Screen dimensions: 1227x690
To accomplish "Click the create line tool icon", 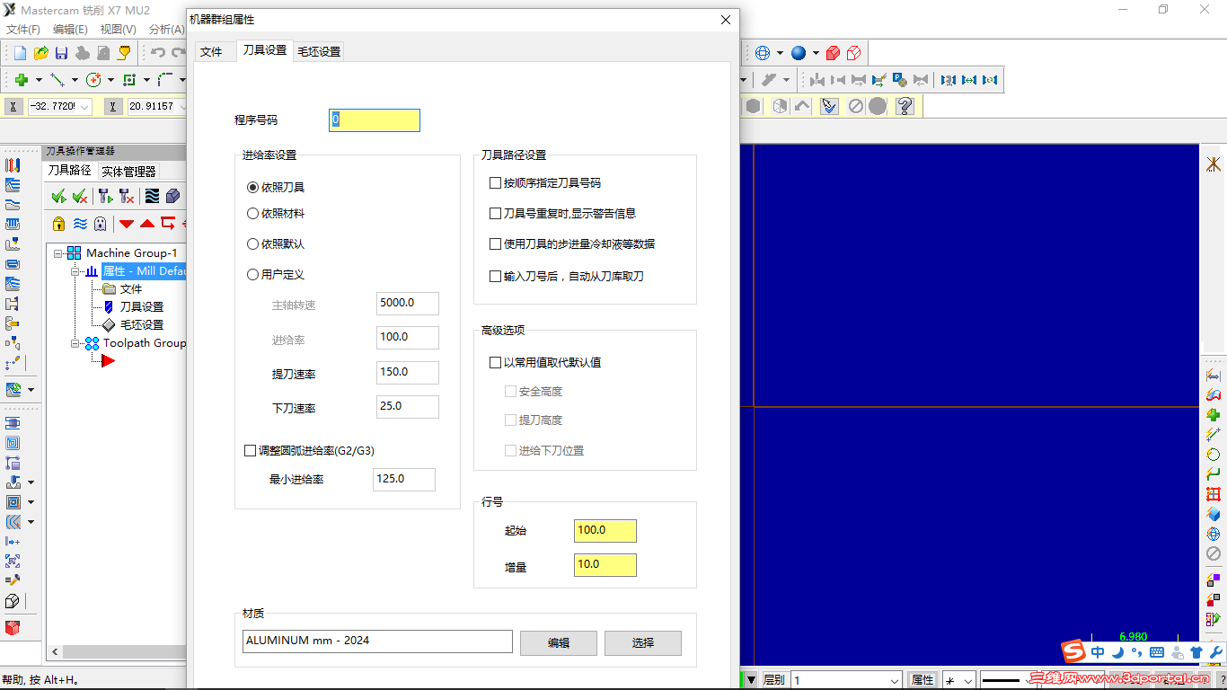I will (57, 80).
